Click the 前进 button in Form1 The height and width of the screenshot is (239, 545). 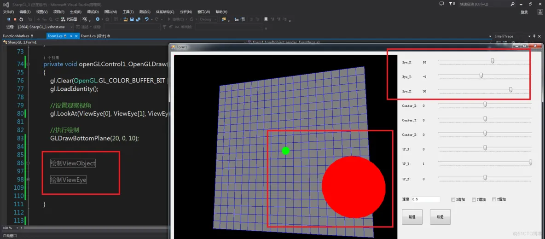(x=412, y=217)
